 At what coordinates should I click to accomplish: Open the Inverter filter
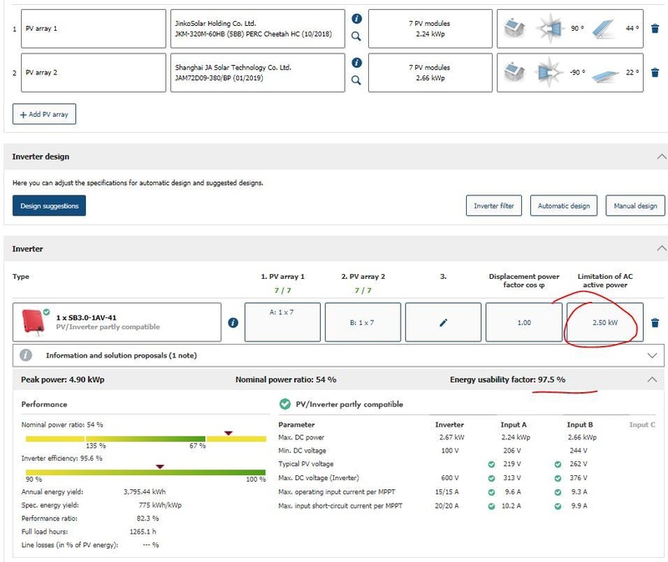493,205
